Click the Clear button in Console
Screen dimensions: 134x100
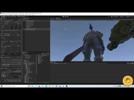(52, 63)
